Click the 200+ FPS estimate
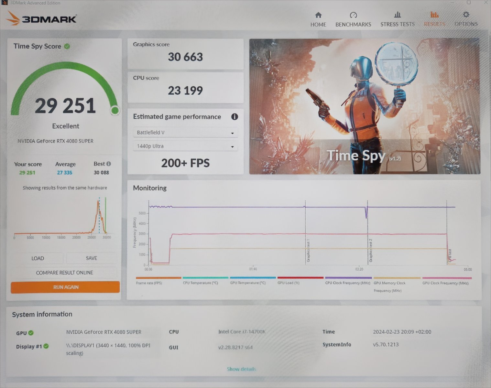 185,163
